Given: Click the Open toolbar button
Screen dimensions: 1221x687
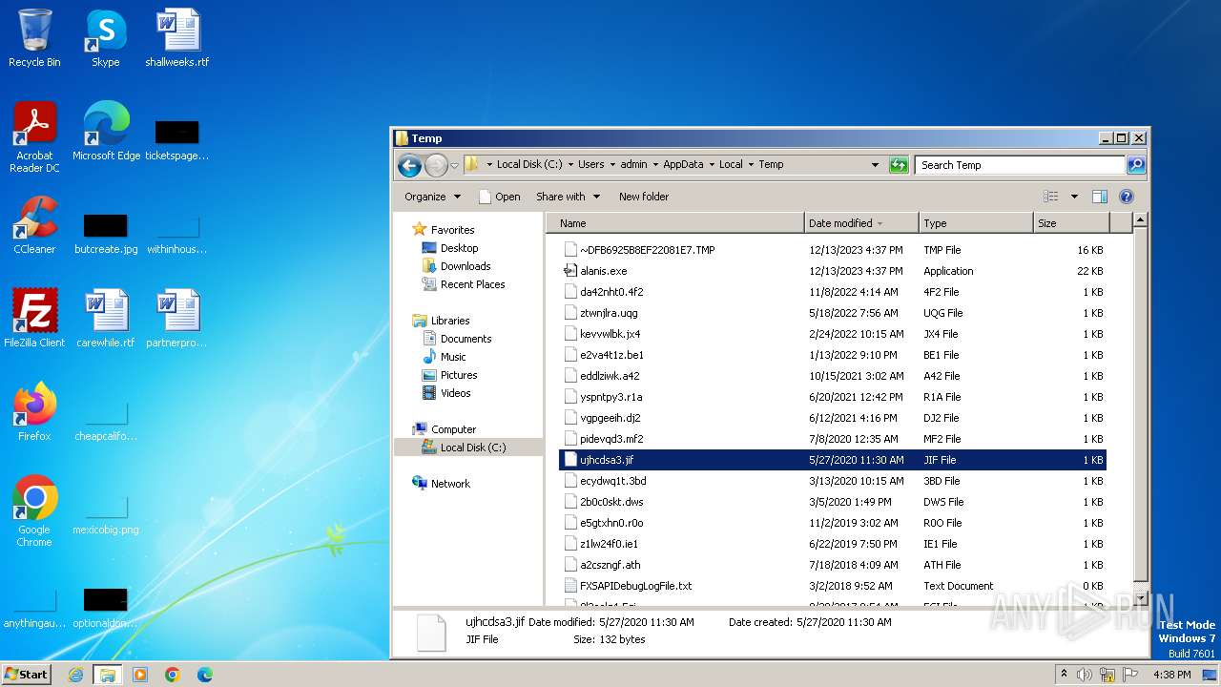Looking at the screenshot, I should pyautogui.click(x=500, y=197).
